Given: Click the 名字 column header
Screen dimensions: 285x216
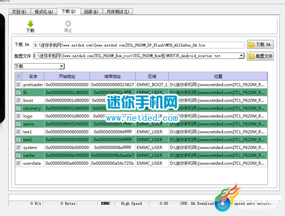Looking at the screenshot, I should click(33, 77).
